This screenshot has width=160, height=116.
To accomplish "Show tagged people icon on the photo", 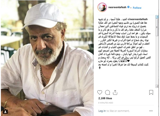I will click(5, 112).
